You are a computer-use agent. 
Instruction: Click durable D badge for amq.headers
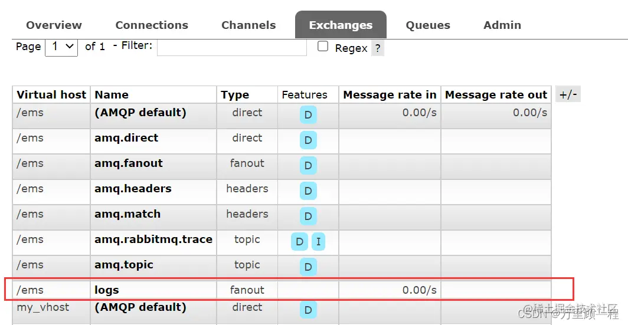pyautogui.click(x=308, y=191)
